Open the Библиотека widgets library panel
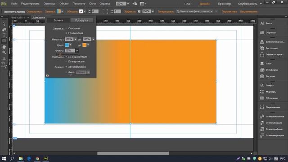This screenshot has width=288, height=162. pos(262,42)
